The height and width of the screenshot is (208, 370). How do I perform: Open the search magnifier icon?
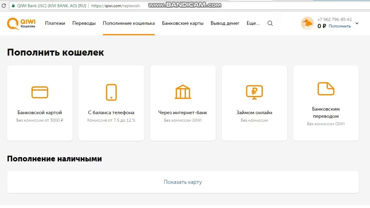(x=270, y=23)
